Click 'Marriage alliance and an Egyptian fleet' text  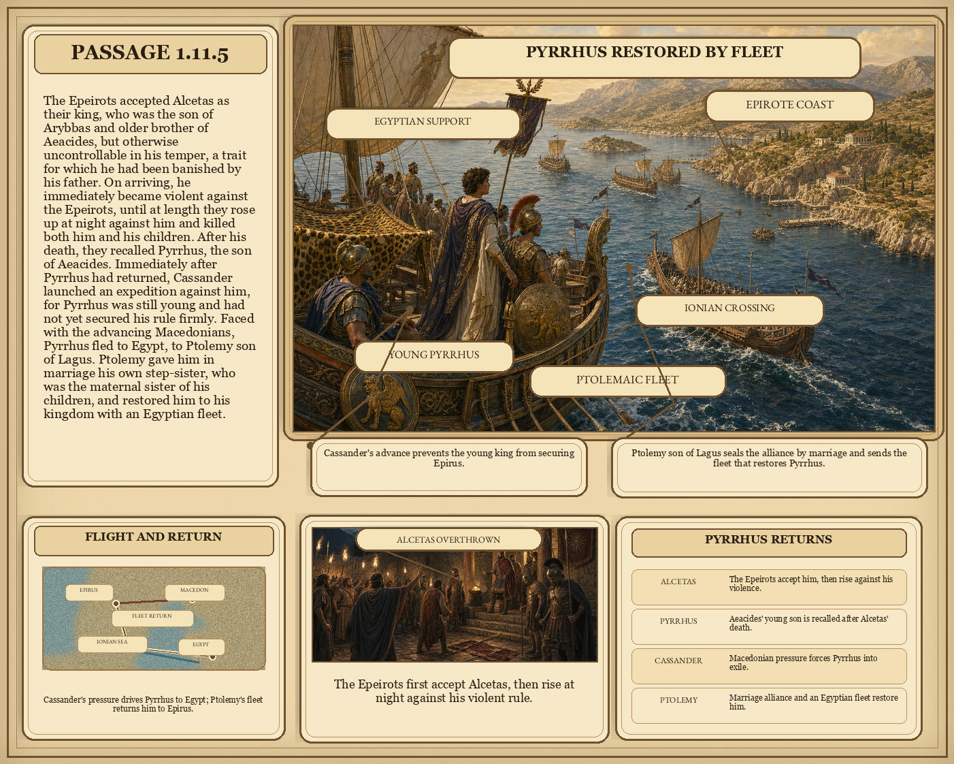(813, 702)
